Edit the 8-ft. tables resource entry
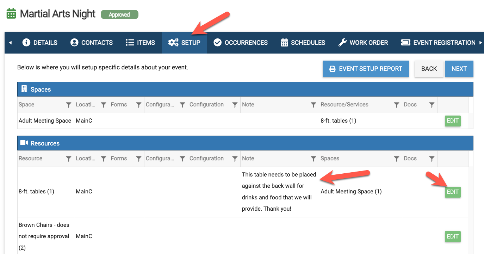The image size is (484, 254). 453,192
